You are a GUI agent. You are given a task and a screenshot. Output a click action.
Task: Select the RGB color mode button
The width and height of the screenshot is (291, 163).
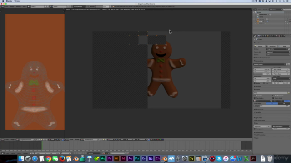[281, 101]
